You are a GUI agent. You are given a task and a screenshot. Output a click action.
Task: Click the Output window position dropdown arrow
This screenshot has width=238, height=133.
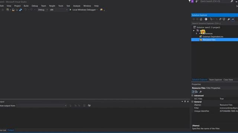182,102
